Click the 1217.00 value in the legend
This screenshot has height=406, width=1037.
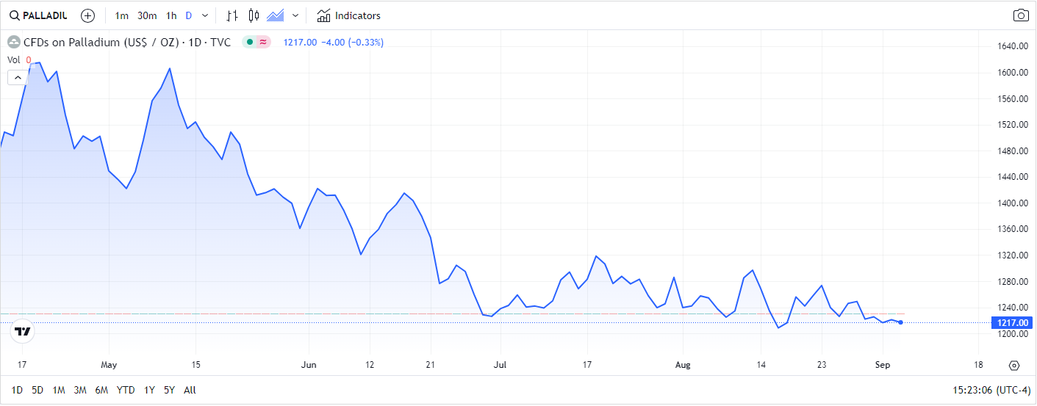300,42
